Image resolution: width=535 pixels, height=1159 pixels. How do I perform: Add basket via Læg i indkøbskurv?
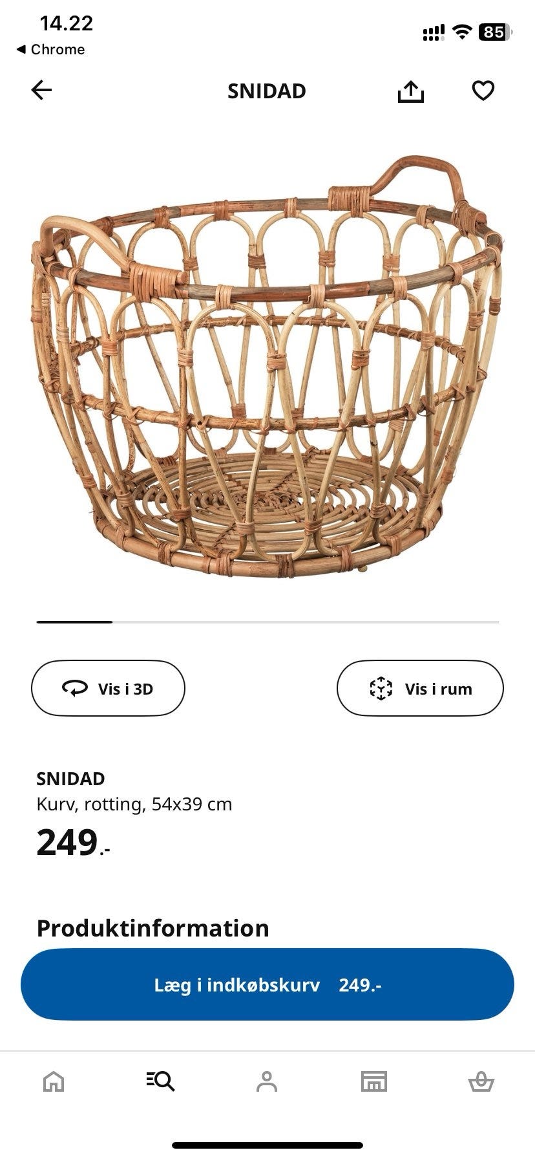pos(267,984)
